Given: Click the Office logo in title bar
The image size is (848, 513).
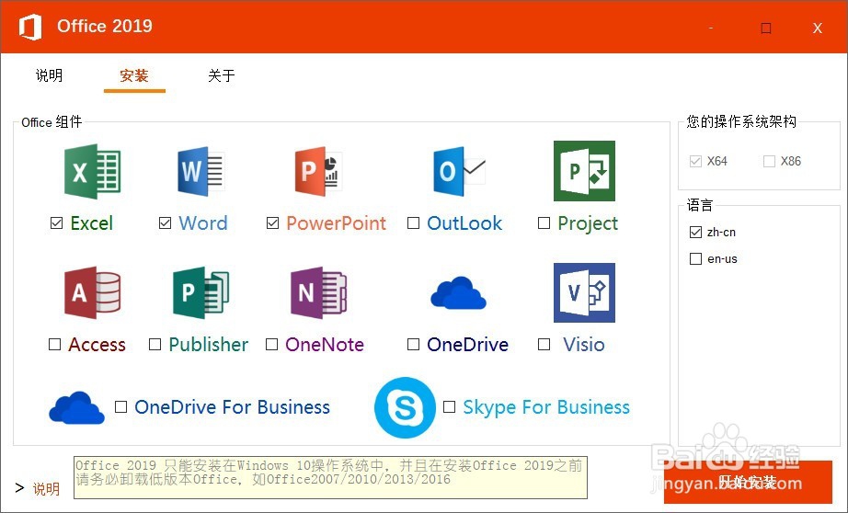Looking at the screenshot, I should click(30, 27).
